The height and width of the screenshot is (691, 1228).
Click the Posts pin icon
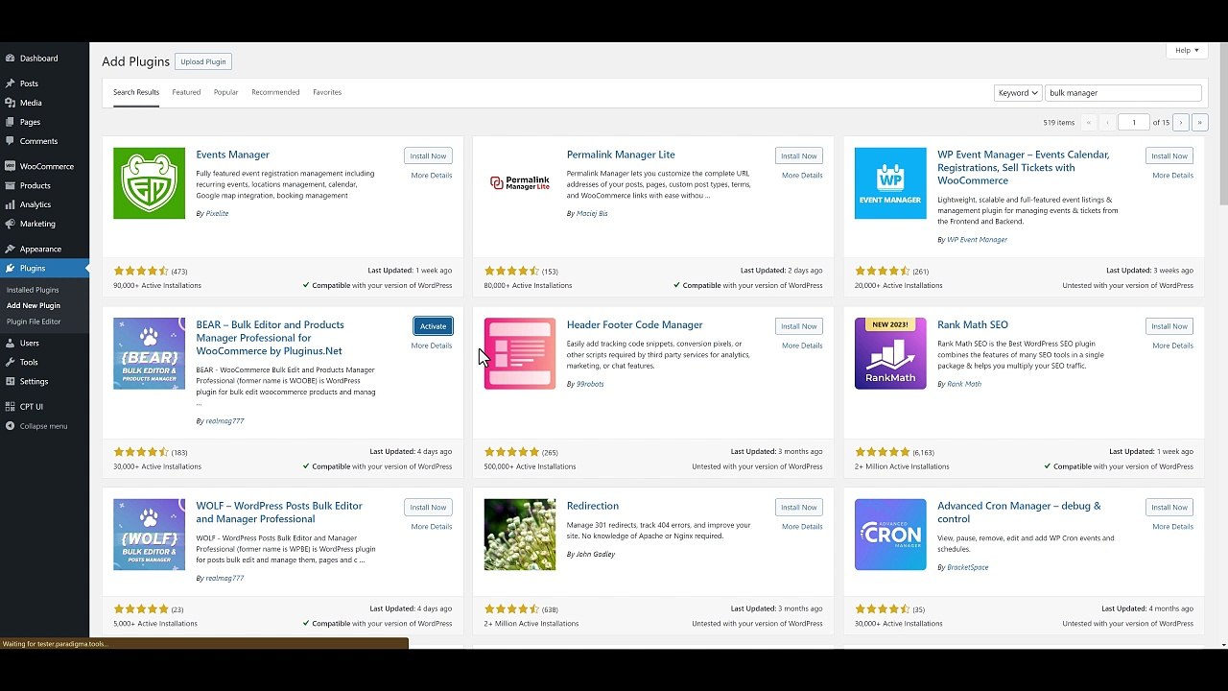point(11,83)
